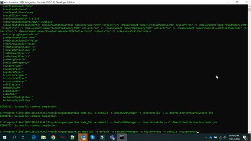Open the Action Center notifications icon
Viewport: 251px width, 141px height.
tap(245, 137)
